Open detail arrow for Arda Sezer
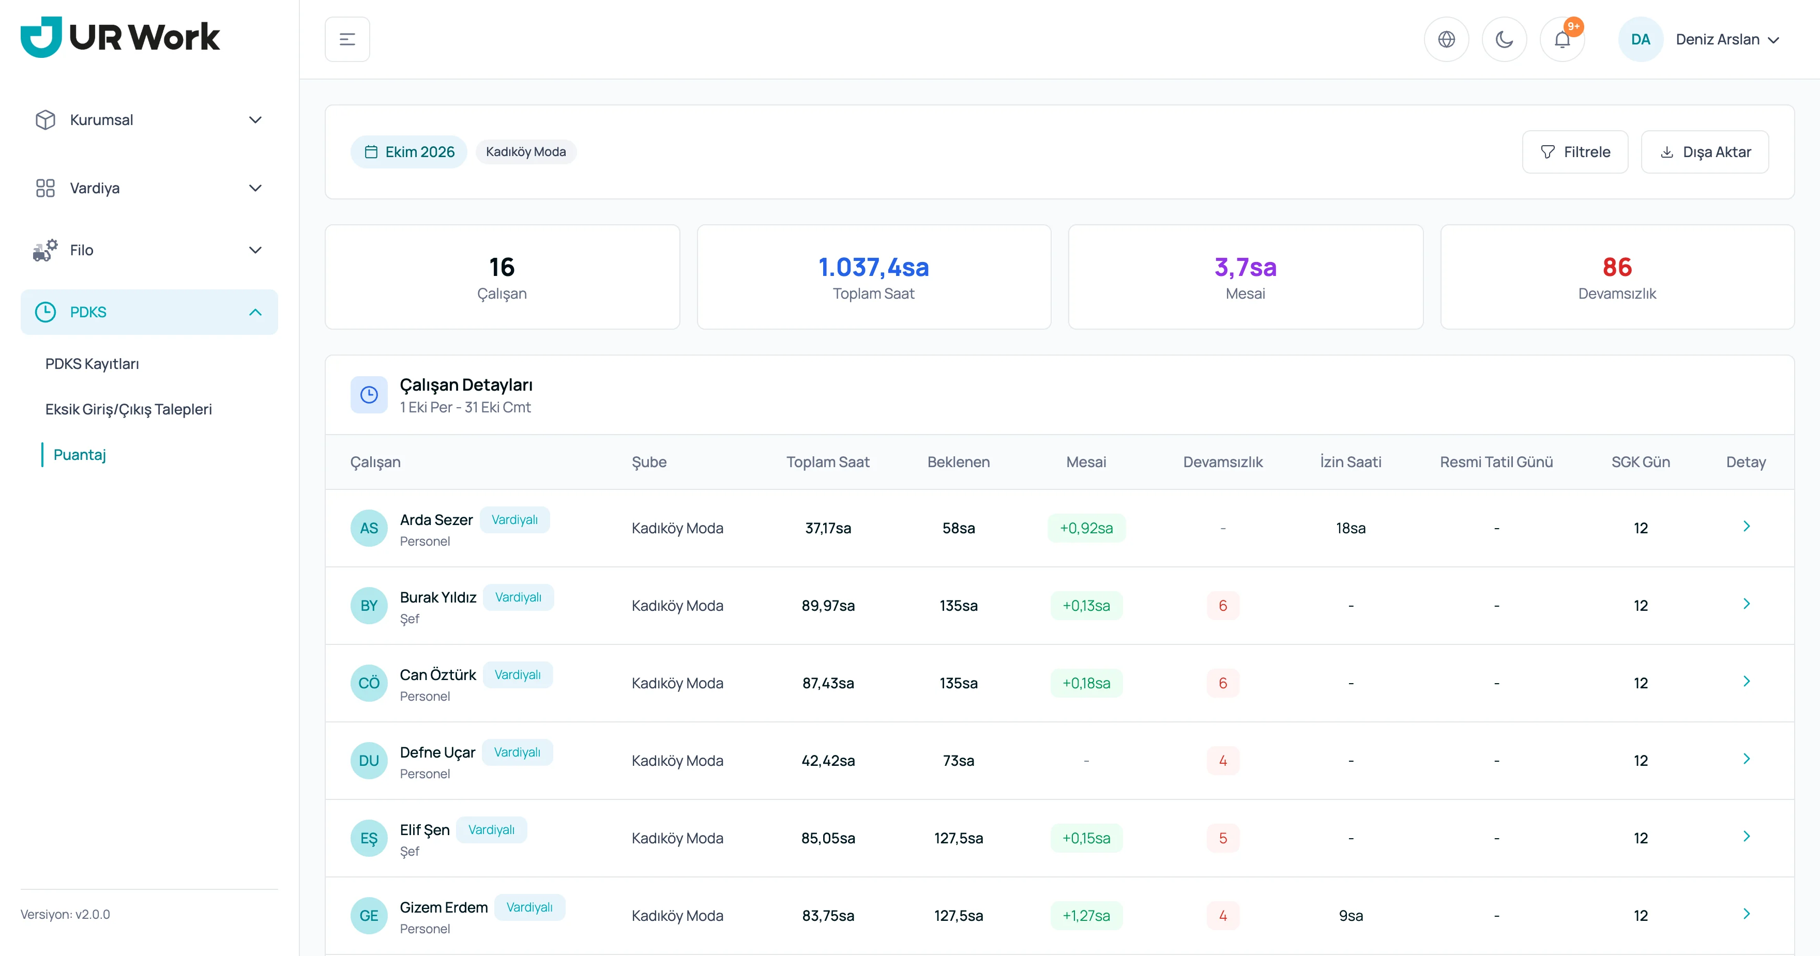 coord(1746,526)
